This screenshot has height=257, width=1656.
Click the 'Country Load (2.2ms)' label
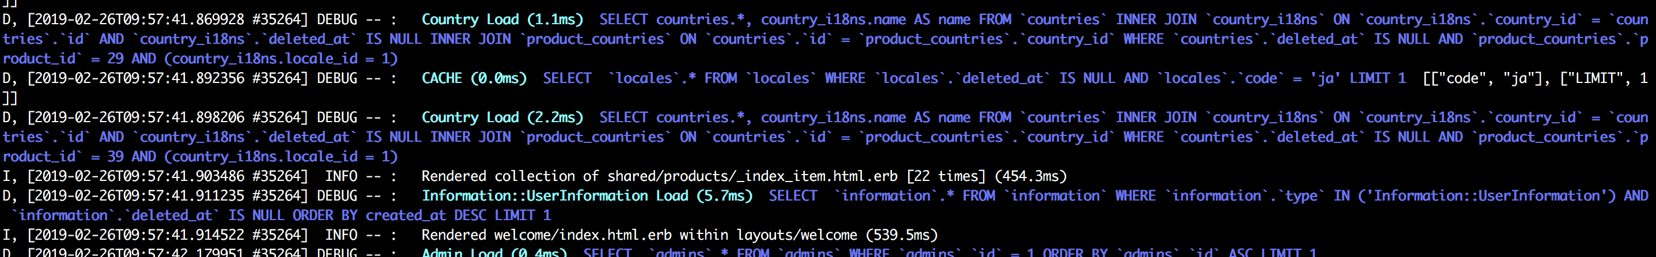click(502, 118)
